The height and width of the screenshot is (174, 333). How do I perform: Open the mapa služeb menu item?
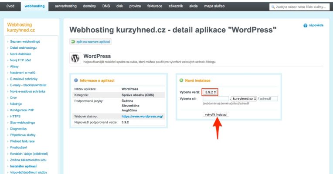coord(214,6)
